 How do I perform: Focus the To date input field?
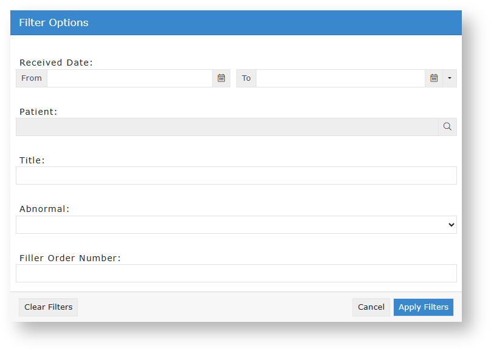[340, 78]
